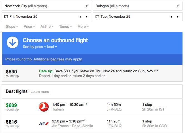Open departure date calendar icon
The width and height of the screenshot is (185, 133).
(6, 17)
